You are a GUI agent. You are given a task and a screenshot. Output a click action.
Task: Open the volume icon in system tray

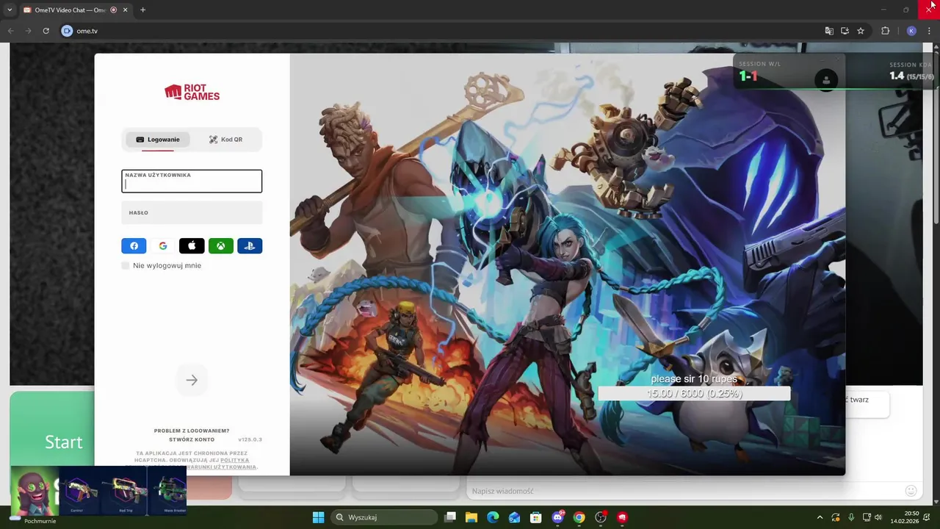pos(878,517)
